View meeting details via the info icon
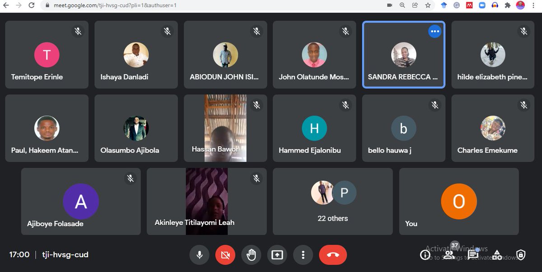The width and height of the screenshot is (542, 272). pos(425,255)
